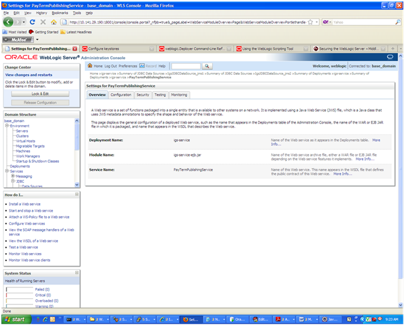This screenshot has height=325, width=404.
Task: Open Install a Web service help link
Action: (25, 204)
